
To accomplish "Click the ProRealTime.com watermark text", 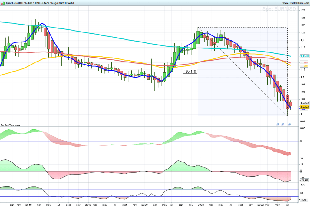I will 10,125.
